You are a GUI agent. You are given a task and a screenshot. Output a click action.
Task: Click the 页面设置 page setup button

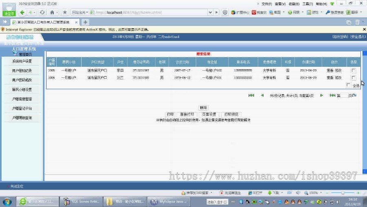[x=209, y=114]
